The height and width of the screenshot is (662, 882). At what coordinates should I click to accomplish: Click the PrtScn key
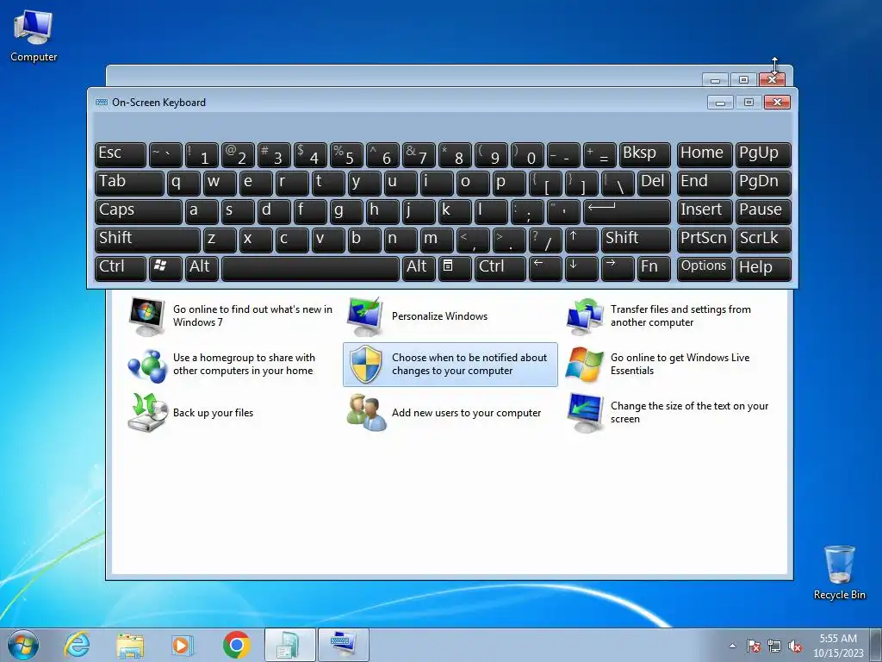click(705, 240)
